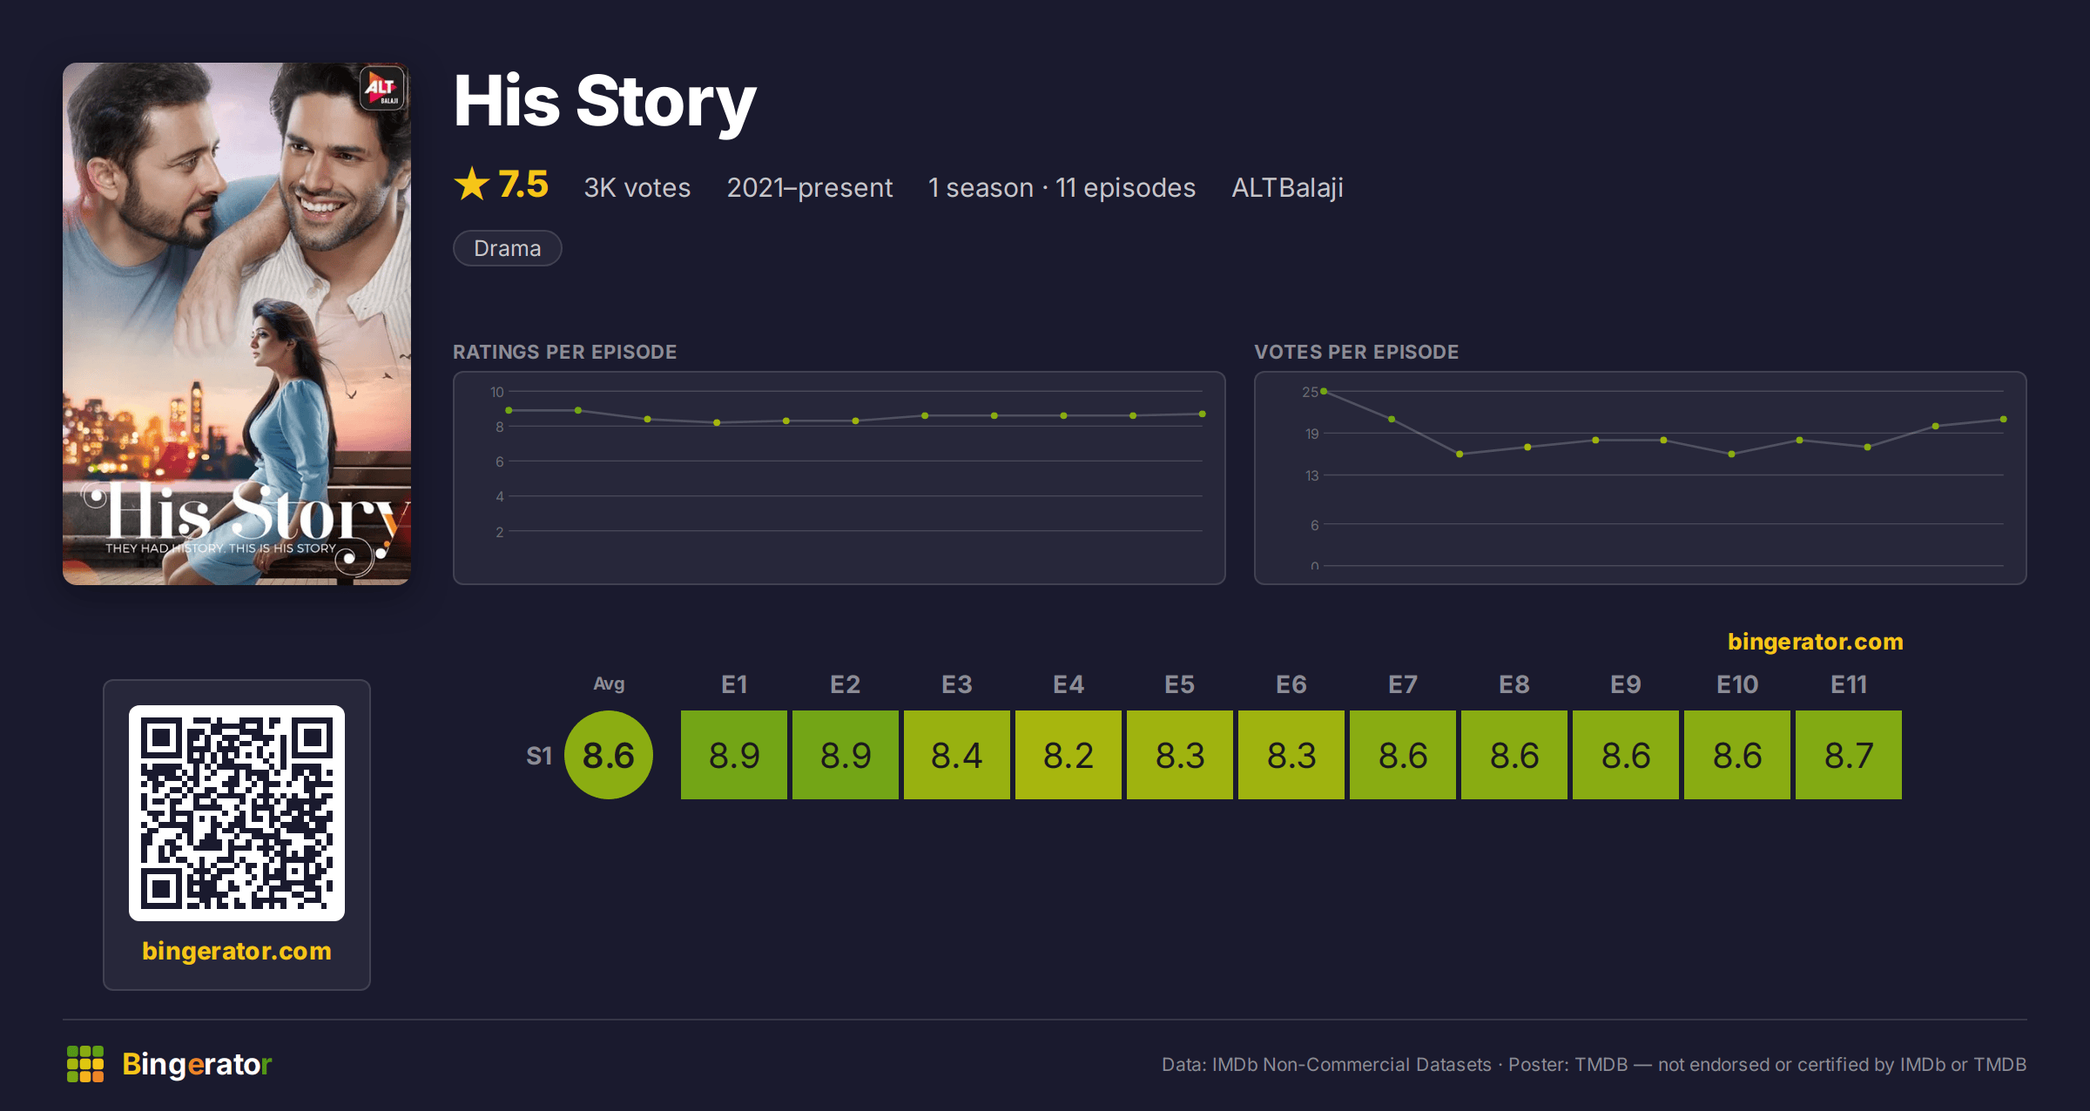Open bingerator.com link under QR code
The height and width of the screenshot is (1111, 2090).
[237, 951]
